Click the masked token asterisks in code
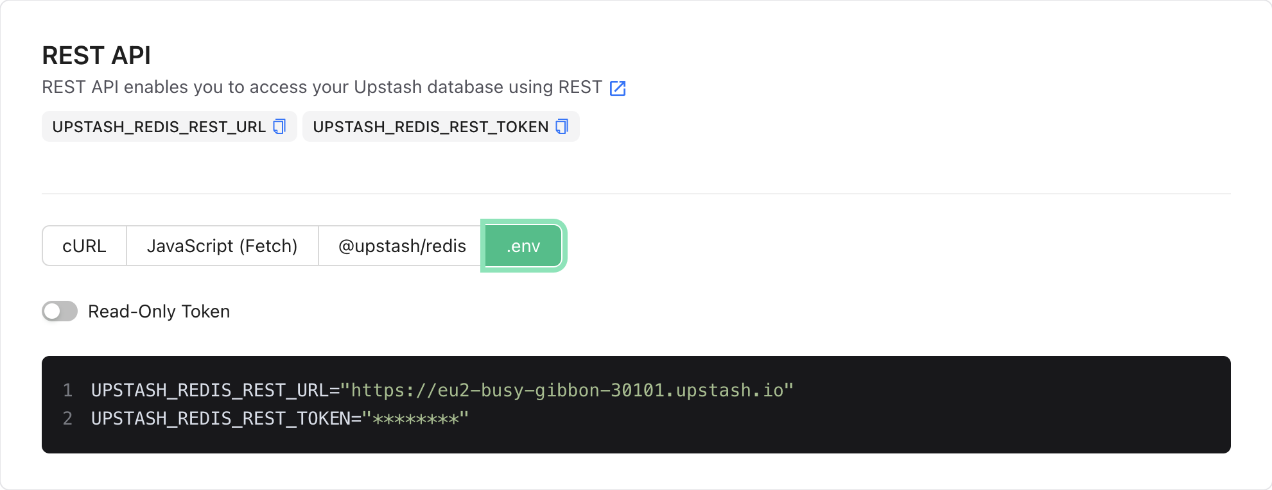 415,419
